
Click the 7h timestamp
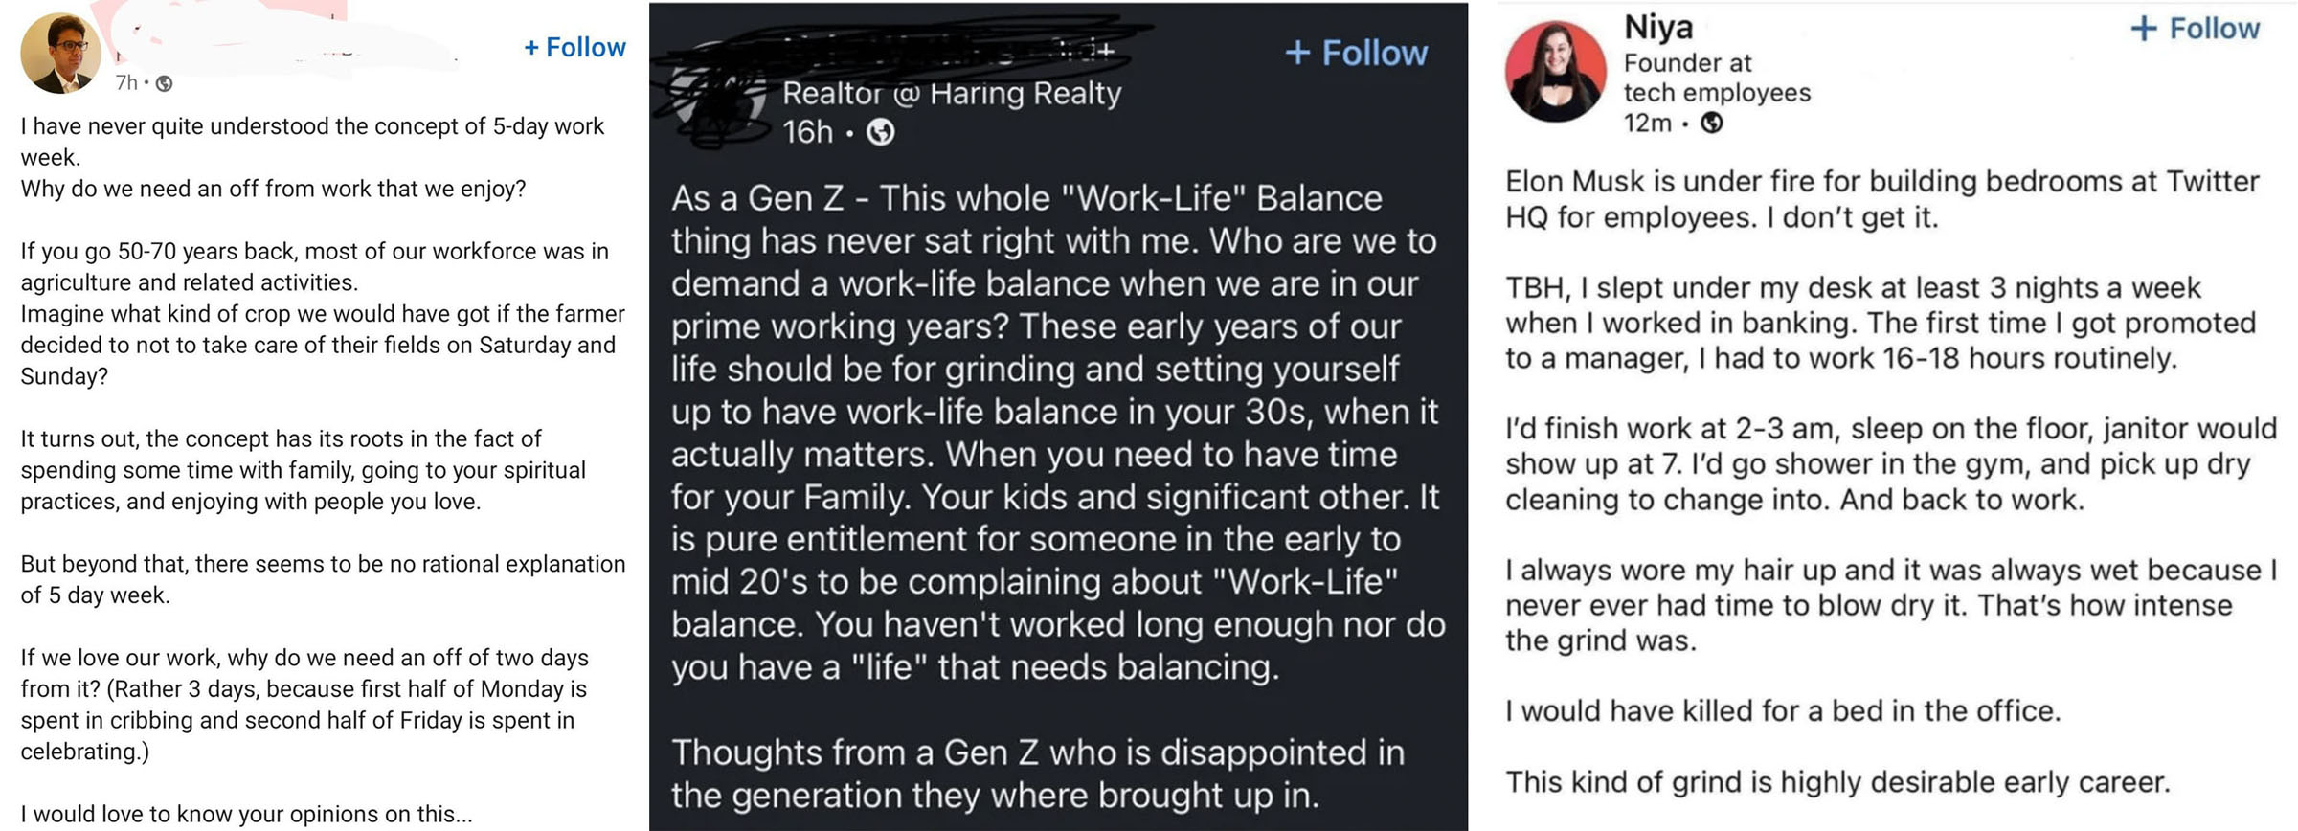pos(126,83)
